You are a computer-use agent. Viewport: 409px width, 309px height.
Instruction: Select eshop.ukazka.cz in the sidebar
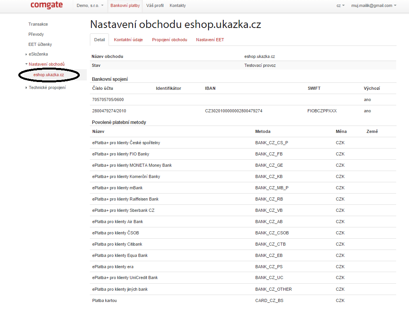49,75
